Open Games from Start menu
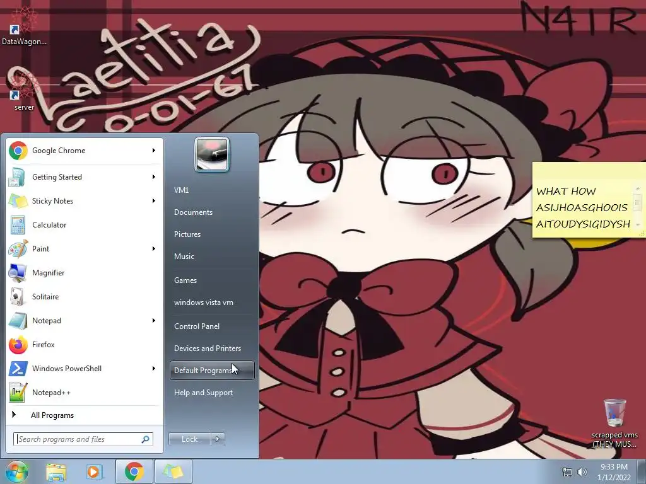The image size is (646, 484). click(x=212, y=280)
